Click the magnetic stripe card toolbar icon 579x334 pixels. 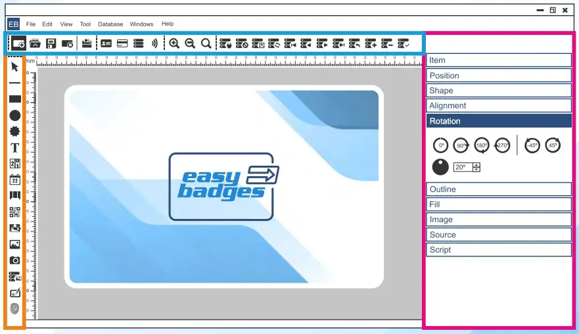pyautogui.click(x=122, y=43)
